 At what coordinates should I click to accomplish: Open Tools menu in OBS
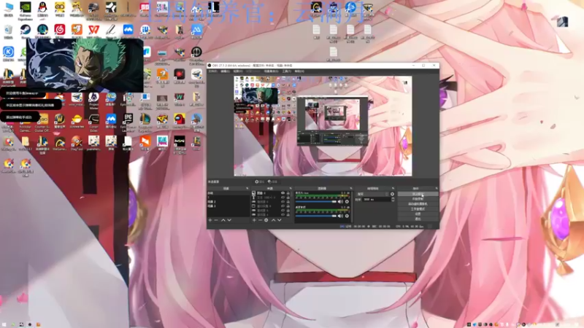286,71
